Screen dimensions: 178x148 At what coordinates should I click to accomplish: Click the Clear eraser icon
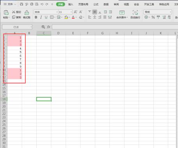(x=81, y=17)
